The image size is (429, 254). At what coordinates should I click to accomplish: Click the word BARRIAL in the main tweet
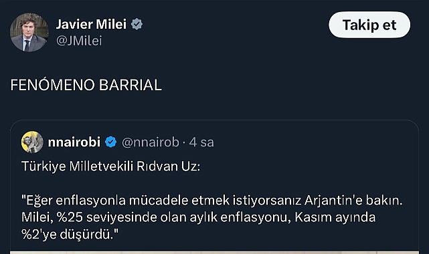click(131, 85)
